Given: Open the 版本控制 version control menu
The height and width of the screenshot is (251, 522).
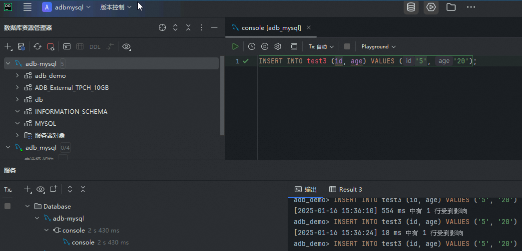Looking at the screenshot, I should [116, 7].
